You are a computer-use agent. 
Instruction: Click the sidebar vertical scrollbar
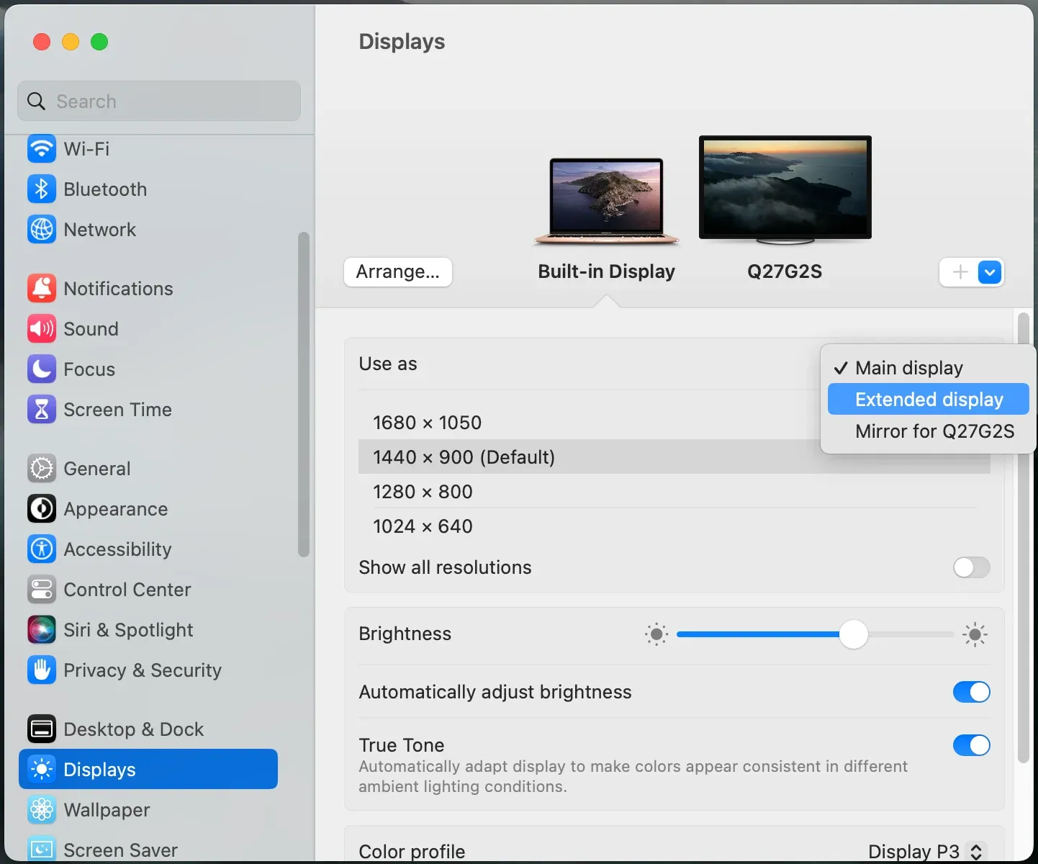tap(304, 395)
